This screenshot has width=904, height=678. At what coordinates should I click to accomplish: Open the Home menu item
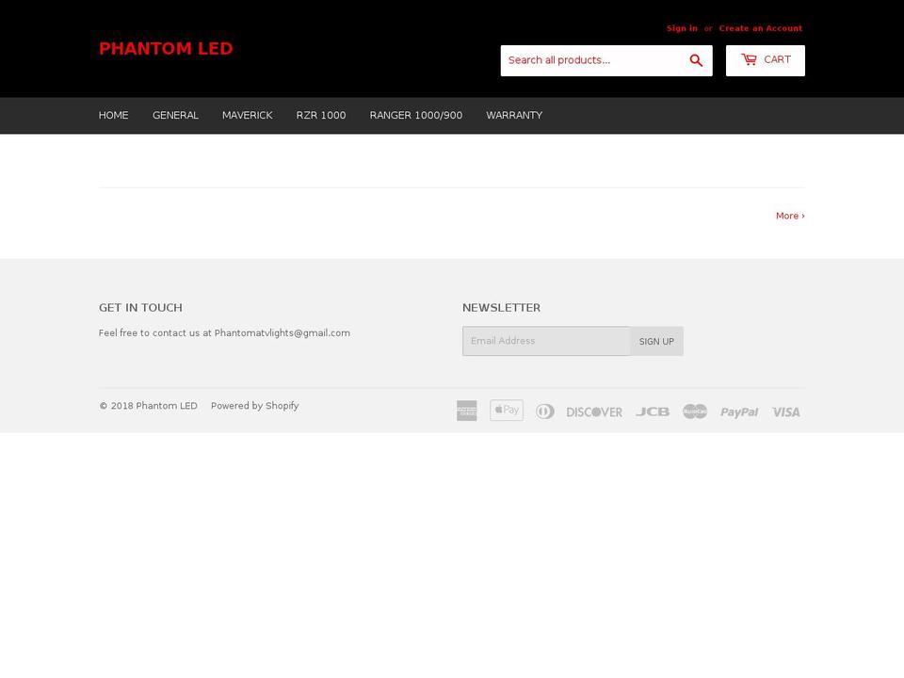pos(114,115)
